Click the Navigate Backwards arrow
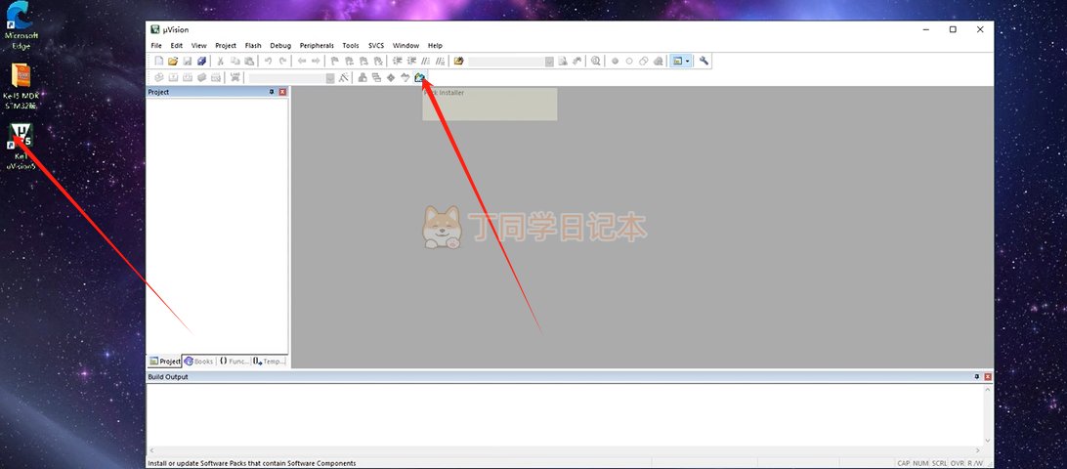The width and height of the screenshot is (1067, 469). 302,61
